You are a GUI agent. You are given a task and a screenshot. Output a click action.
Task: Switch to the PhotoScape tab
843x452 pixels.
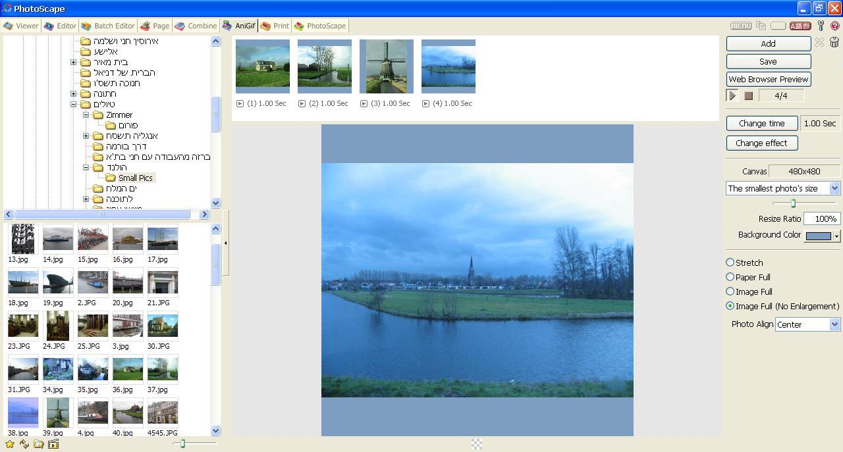coord(320,26)
